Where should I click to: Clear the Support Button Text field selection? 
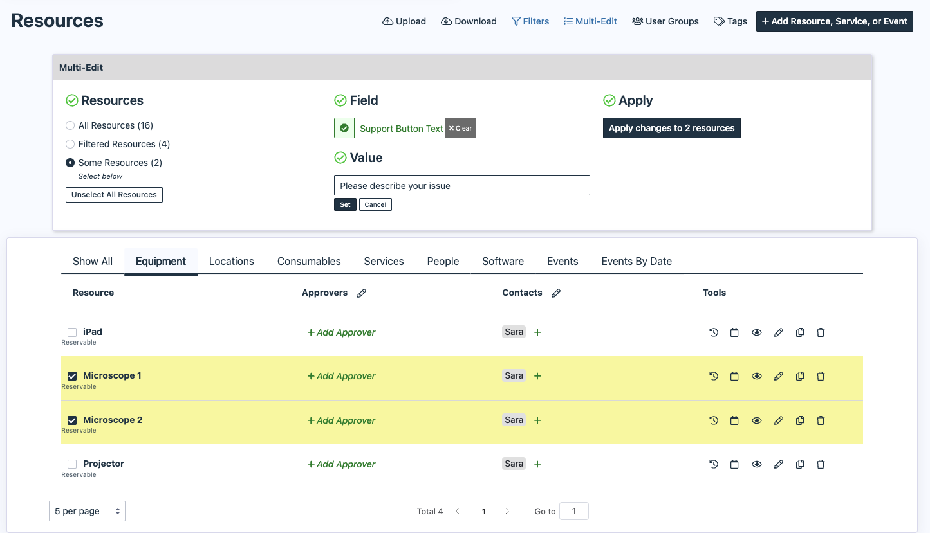tap(460, 128)
